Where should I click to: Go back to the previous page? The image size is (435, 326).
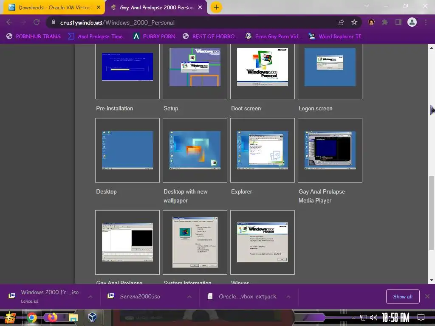9,22
